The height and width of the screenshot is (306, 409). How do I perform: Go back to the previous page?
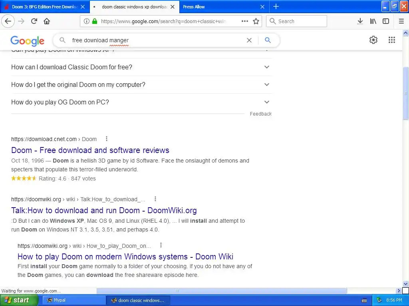8,21
